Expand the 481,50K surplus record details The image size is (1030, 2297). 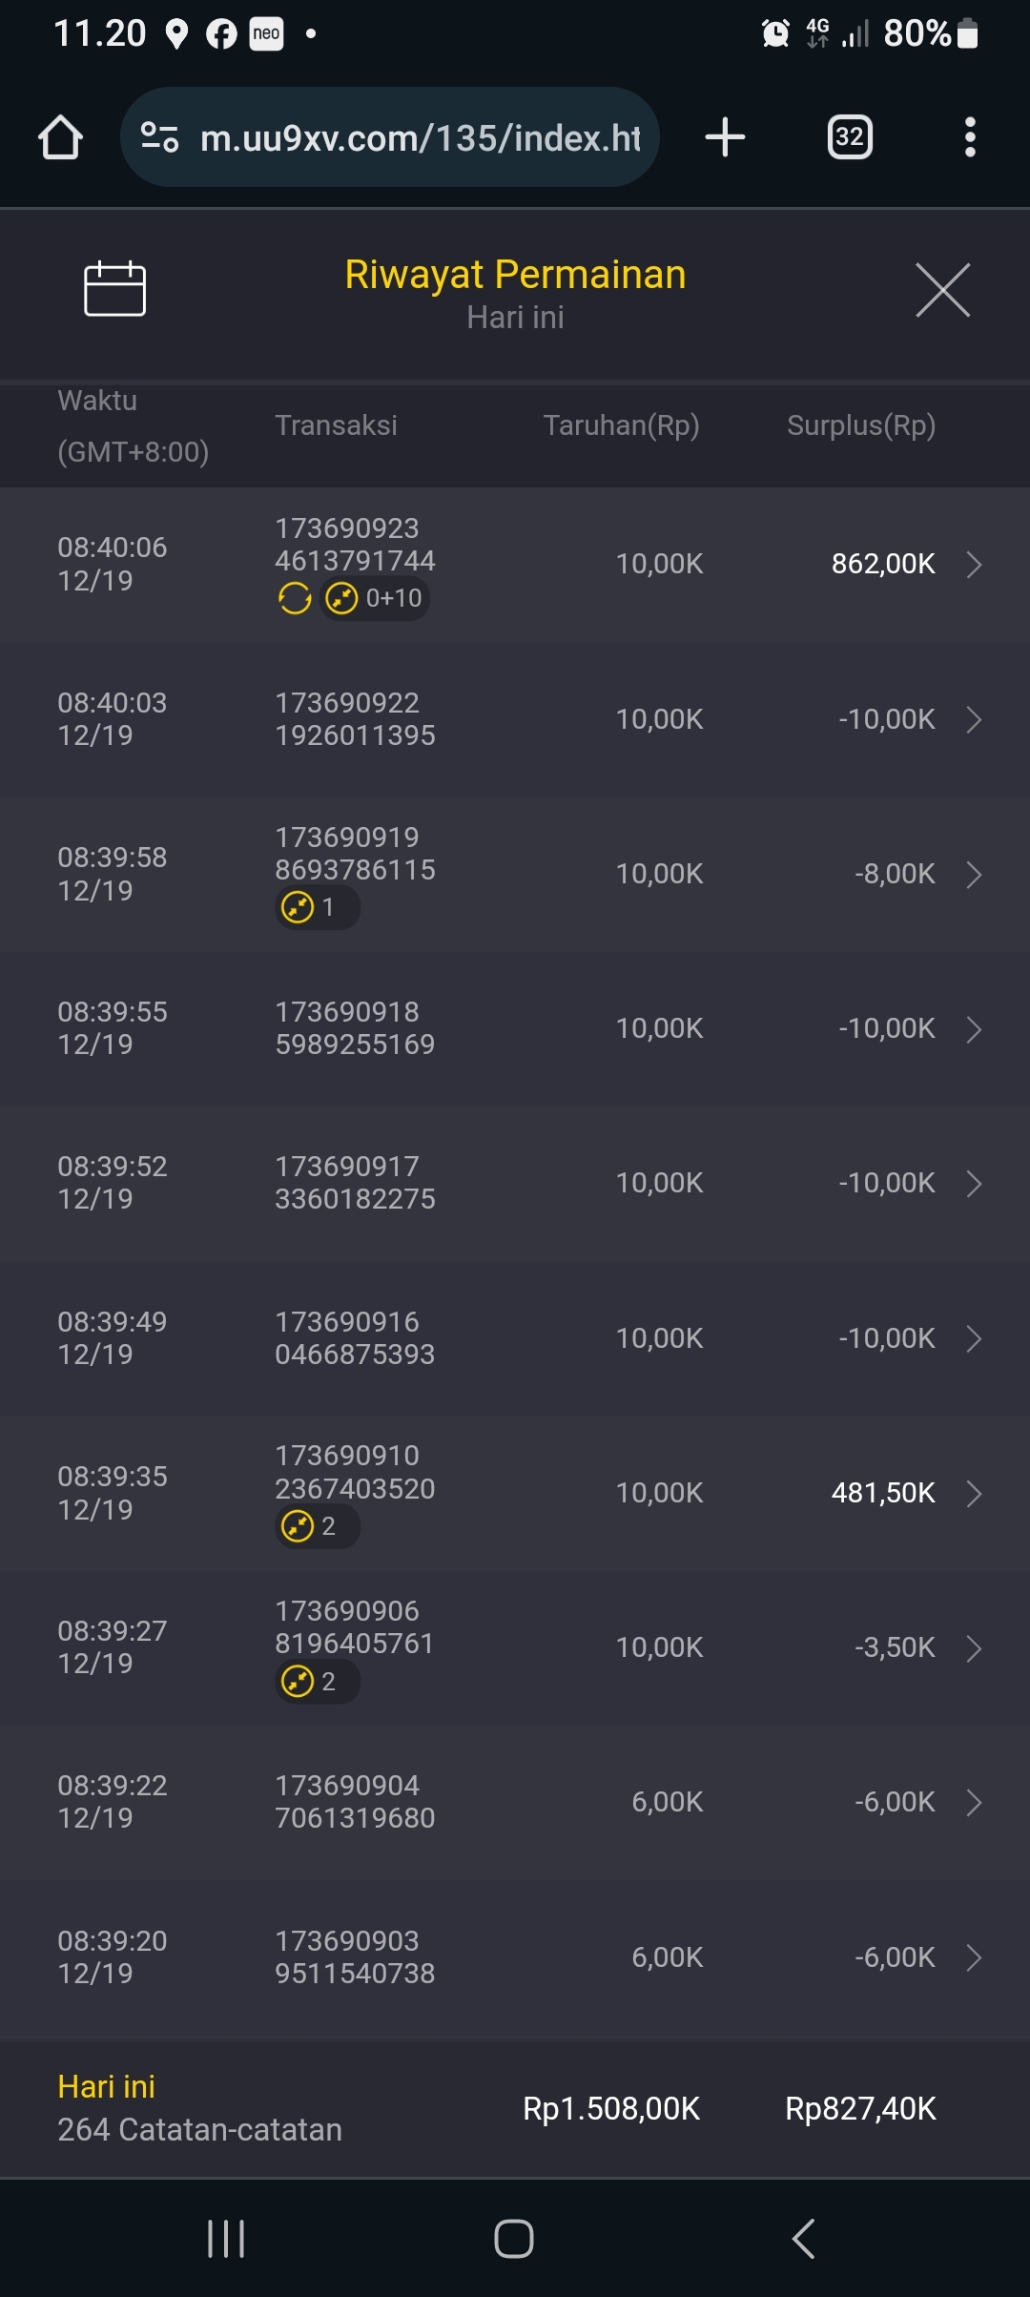click(x=974, y=1494)
